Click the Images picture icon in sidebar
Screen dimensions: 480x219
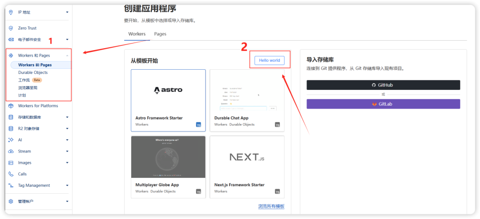coord(11,163)
